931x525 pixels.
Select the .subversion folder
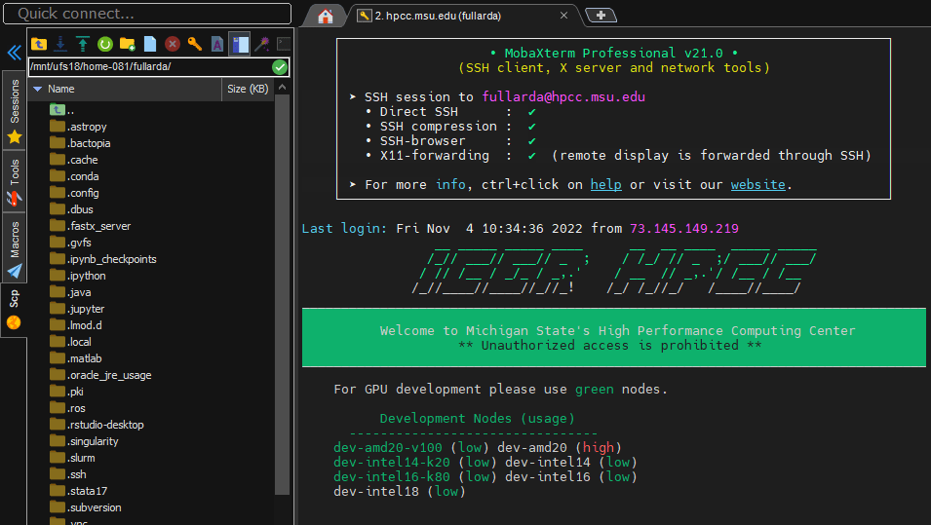[x=86, y=508]
